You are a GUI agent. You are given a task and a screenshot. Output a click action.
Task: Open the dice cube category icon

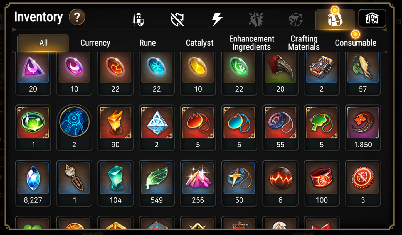point(295,20)
